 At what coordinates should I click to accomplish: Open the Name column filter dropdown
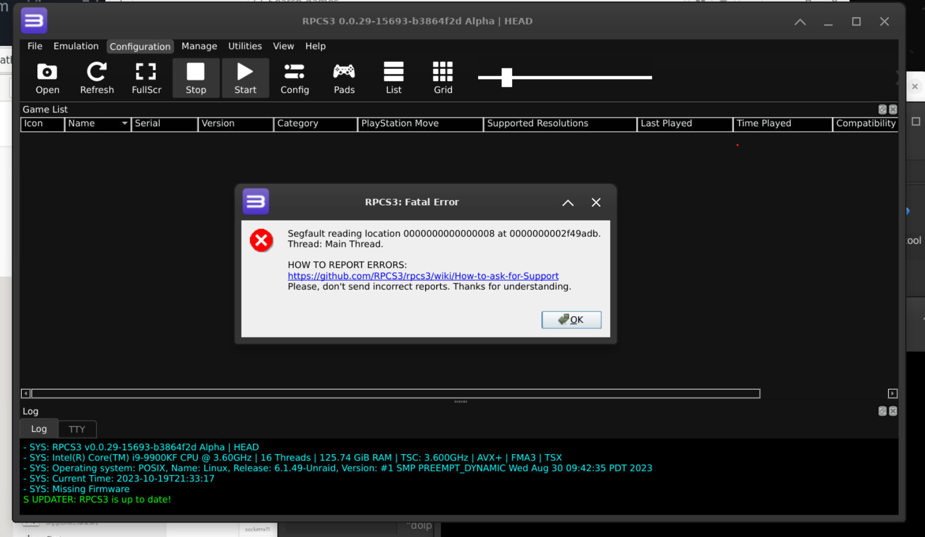pyautogui.click(x=125, y=123)
